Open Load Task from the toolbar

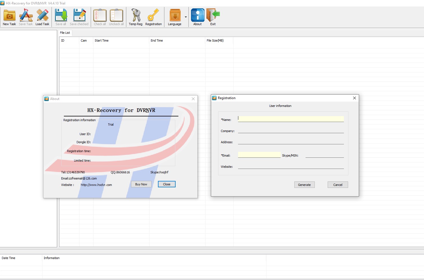pyautogui.click(x=42, y=16)
